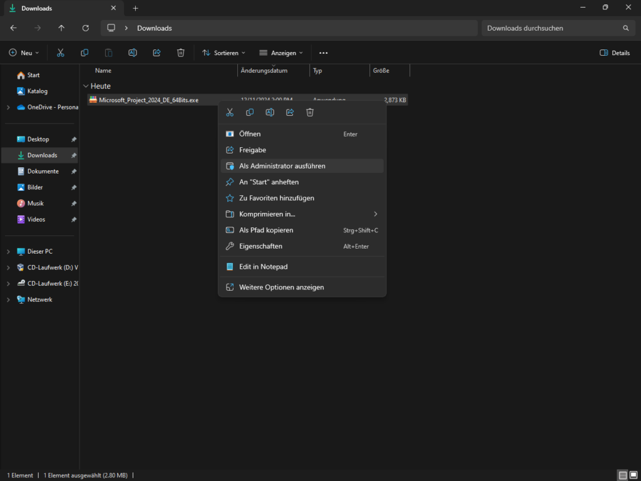This screenshot has height=481, width=641.
Task: Open the Sortieren dropdown
Action: coord(223,53)
